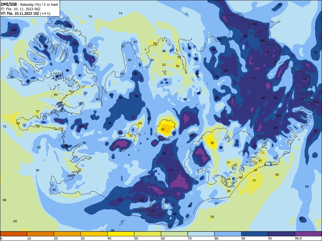Image resolution: width=322 pixels, height=241 pixels.
Task: Click the 95–99.9 indigo legend swatch
Action: 281,234
